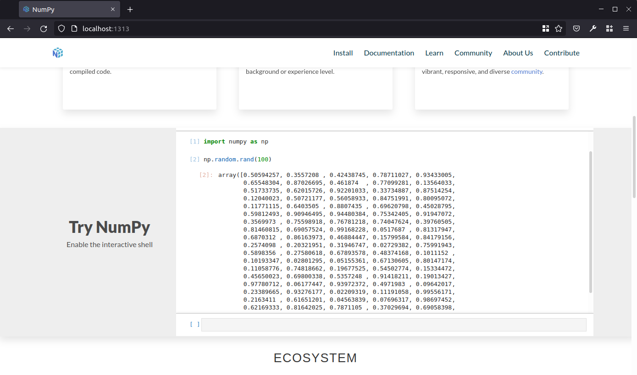Click the shell output scrollbar

click(591, 222)
